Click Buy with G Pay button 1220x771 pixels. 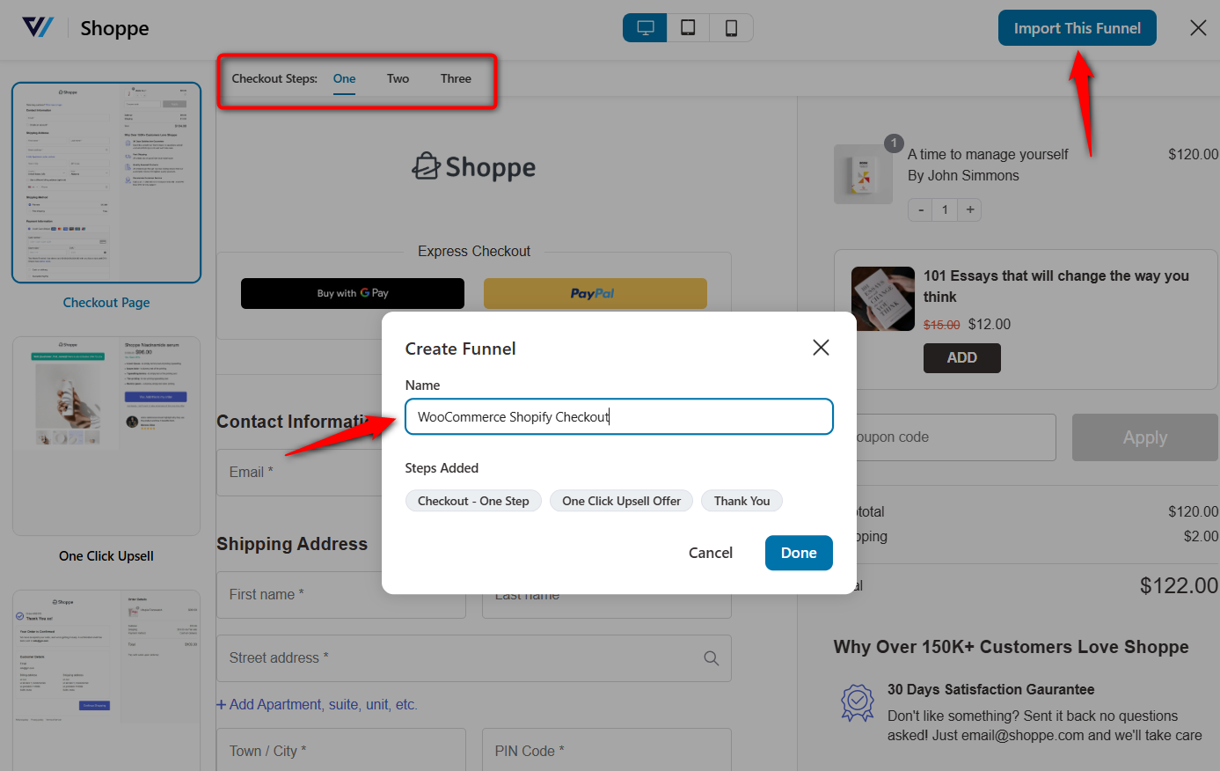[353, 293]
